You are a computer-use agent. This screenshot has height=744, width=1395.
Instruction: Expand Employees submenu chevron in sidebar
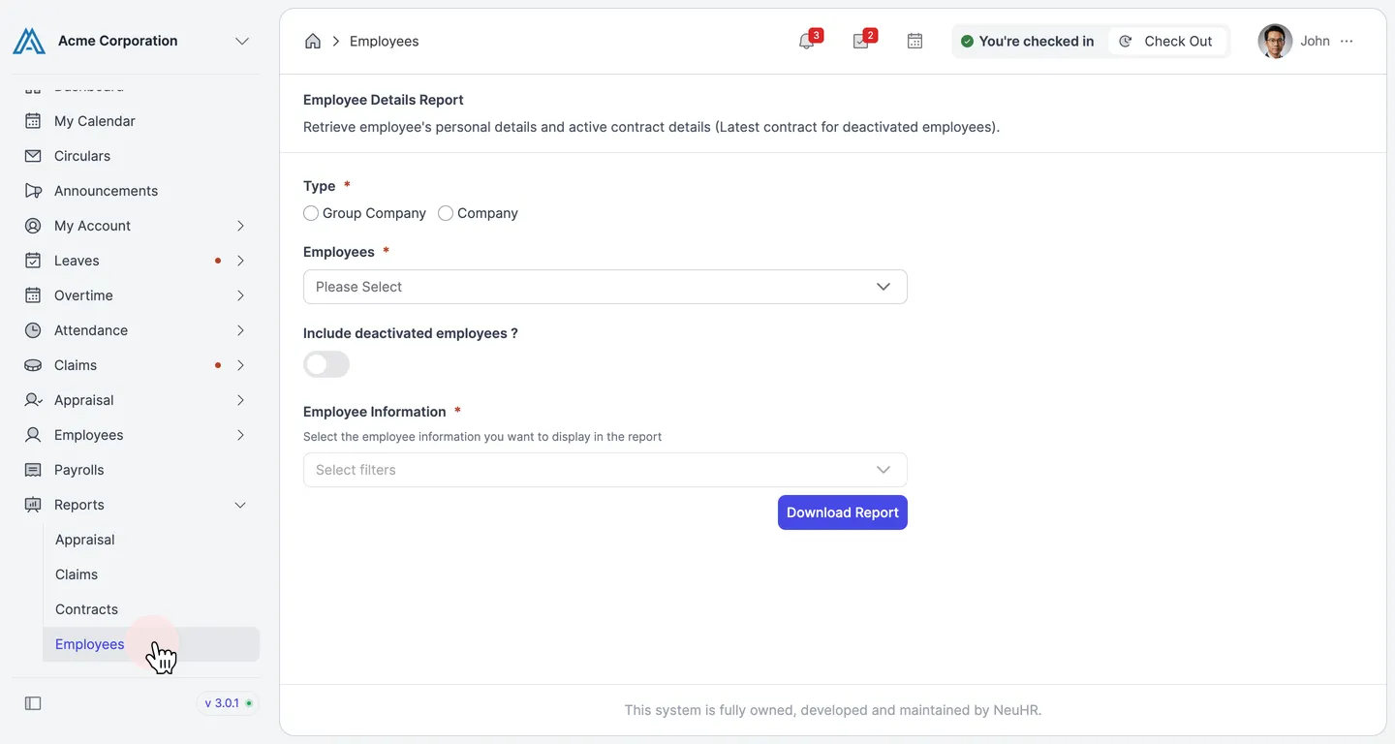pyautogui.click(x=240, y=435)
